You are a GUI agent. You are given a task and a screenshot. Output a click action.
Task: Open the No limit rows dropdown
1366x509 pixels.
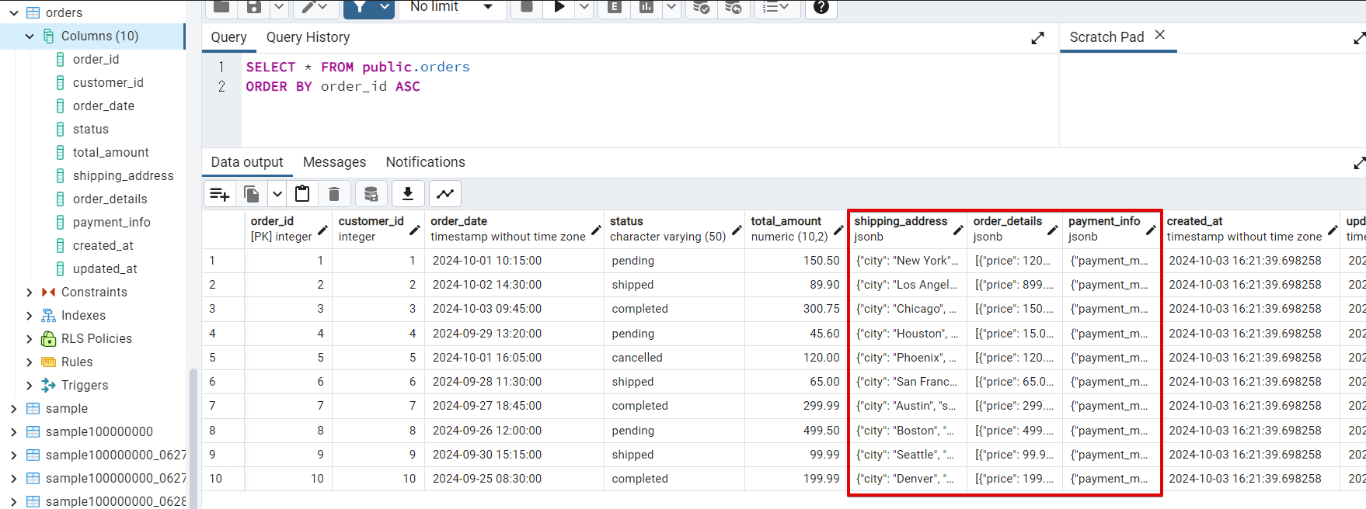[452, 6]
